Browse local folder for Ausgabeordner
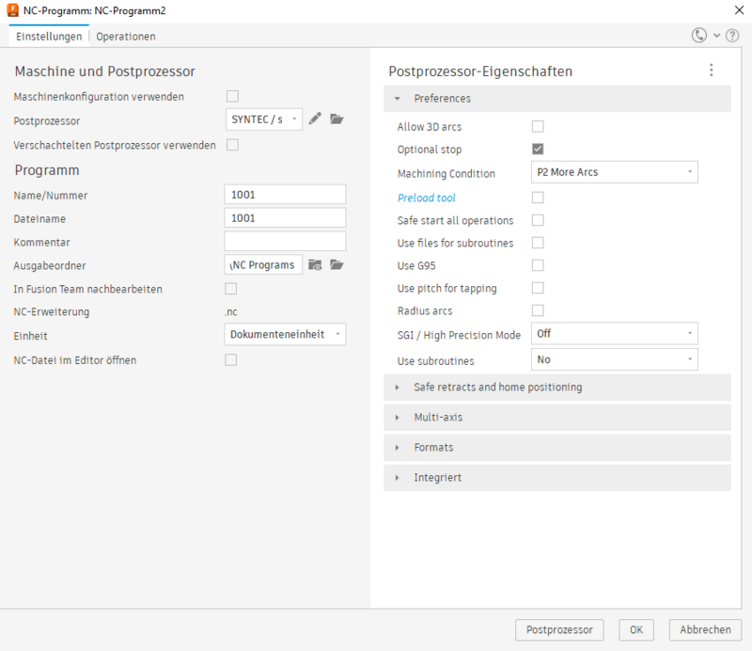 pyautogui.click(x=337, y=265)
